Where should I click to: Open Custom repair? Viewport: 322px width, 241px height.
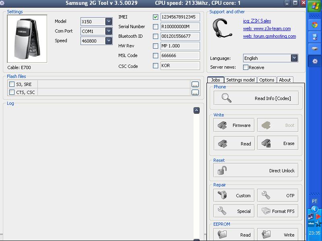tap(234, 195)
